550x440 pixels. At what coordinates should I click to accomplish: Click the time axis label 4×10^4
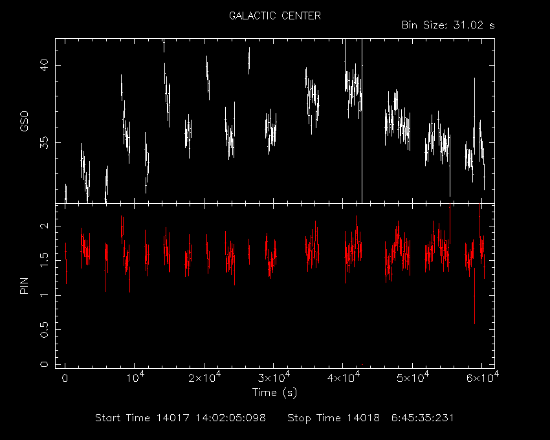(343, 377)
